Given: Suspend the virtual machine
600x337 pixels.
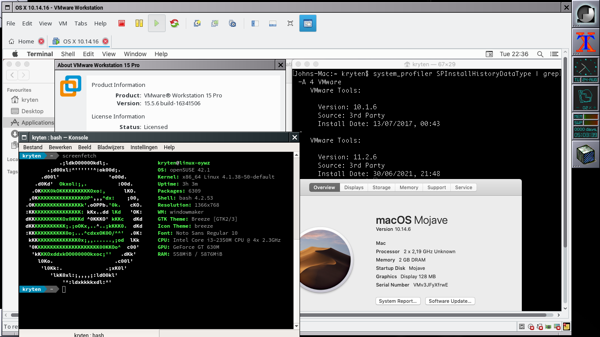Looking at the screenshot, I should [x=139, y=23].
